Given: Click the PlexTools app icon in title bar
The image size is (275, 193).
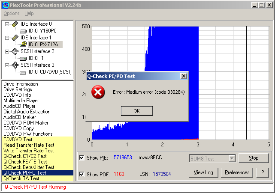Looking at the screenshot, I should click(6, 5).
